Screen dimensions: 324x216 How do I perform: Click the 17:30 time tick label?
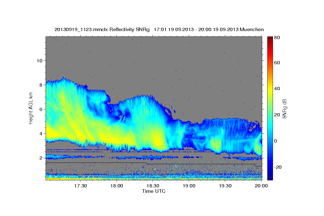[80, 186]
